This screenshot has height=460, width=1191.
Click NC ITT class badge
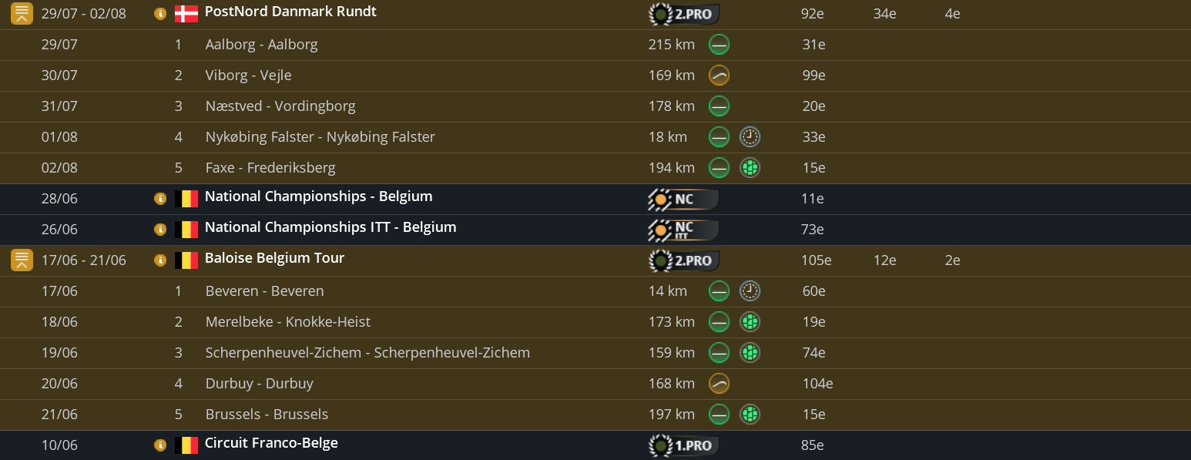(683, 230)
